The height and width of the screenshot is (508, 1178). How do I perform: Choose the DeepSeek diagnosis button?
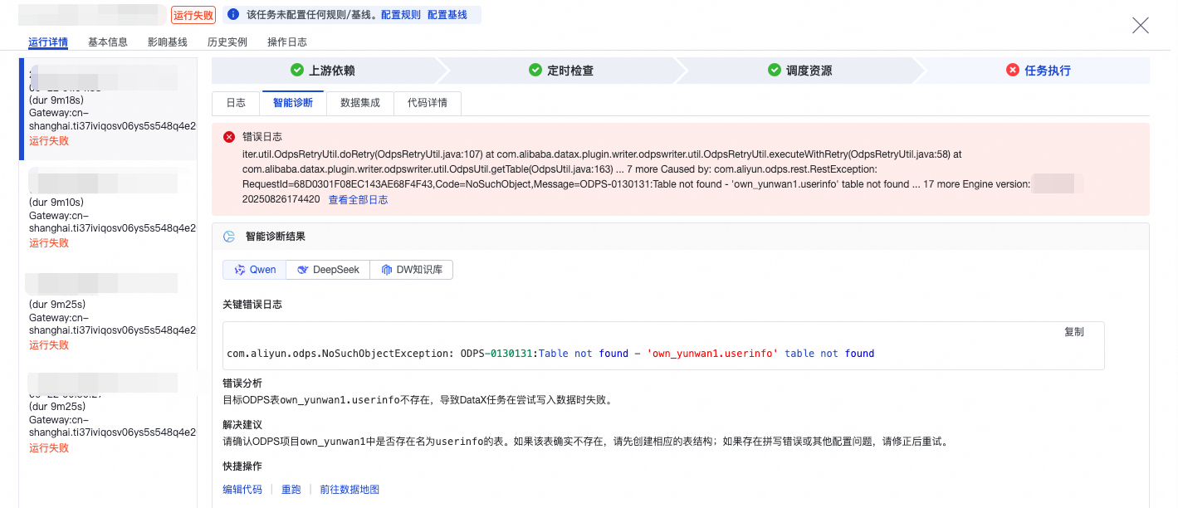point(328,270)
